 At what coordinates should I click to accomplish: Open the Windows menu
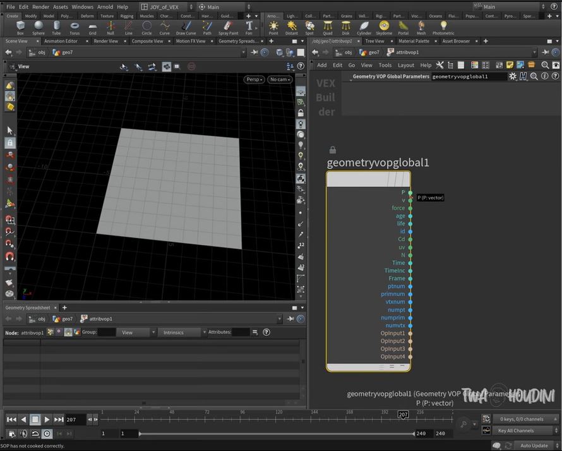coord(82,7)
